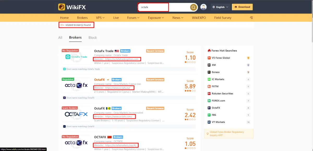Click the China flag beside OCTAFX
The width and height of the screenshot is (313, 151).
click(x=110, y=137)
